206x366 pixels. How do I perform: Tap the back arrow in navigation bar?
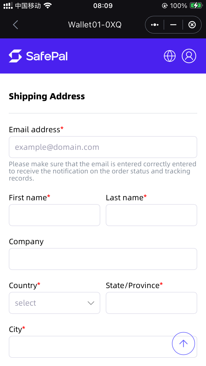click(15, 25)
